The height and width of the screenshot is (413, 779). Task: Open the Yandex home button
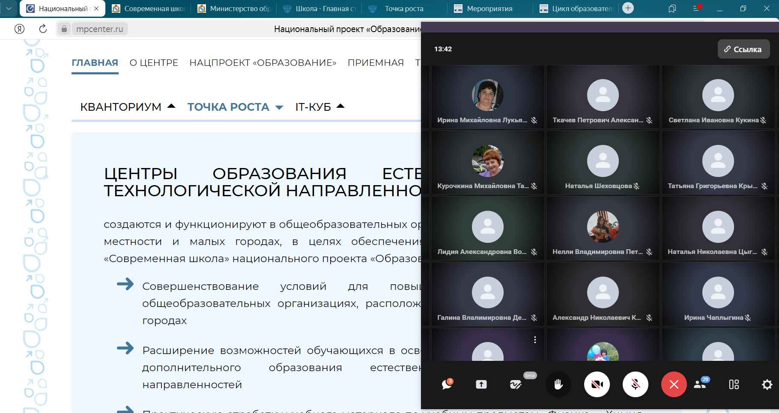tap(19, 29)
